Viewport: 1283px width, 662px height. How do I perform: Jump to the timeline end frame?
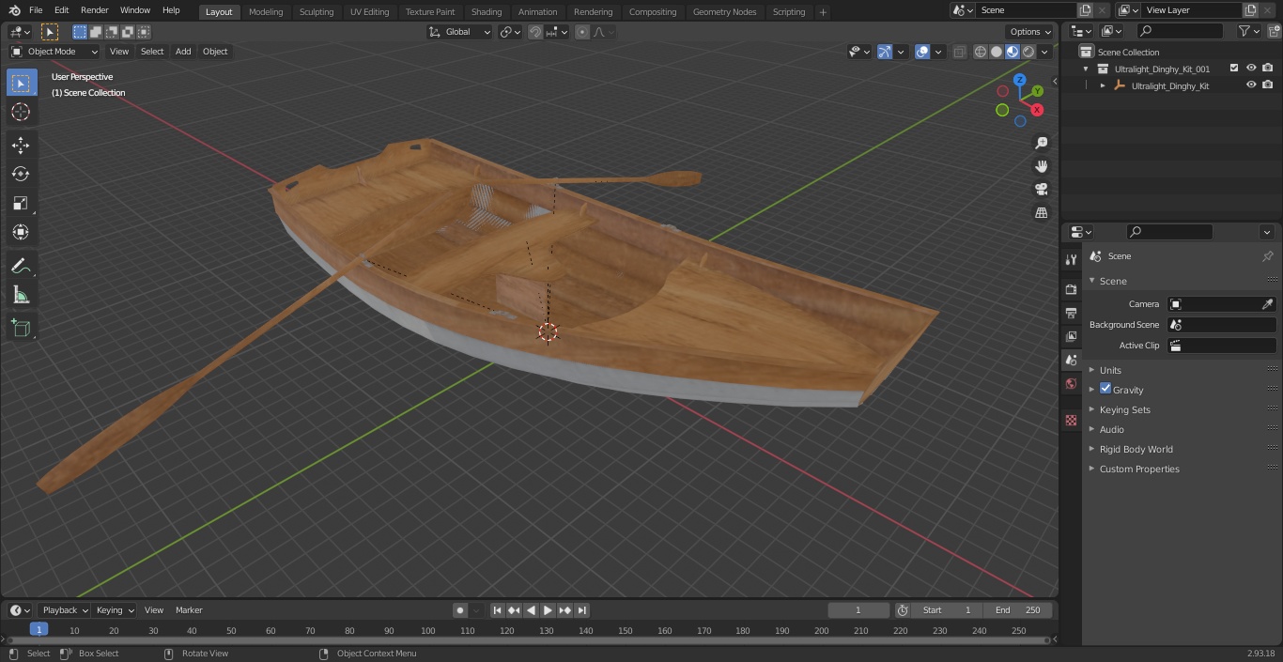tap(581, 610)
